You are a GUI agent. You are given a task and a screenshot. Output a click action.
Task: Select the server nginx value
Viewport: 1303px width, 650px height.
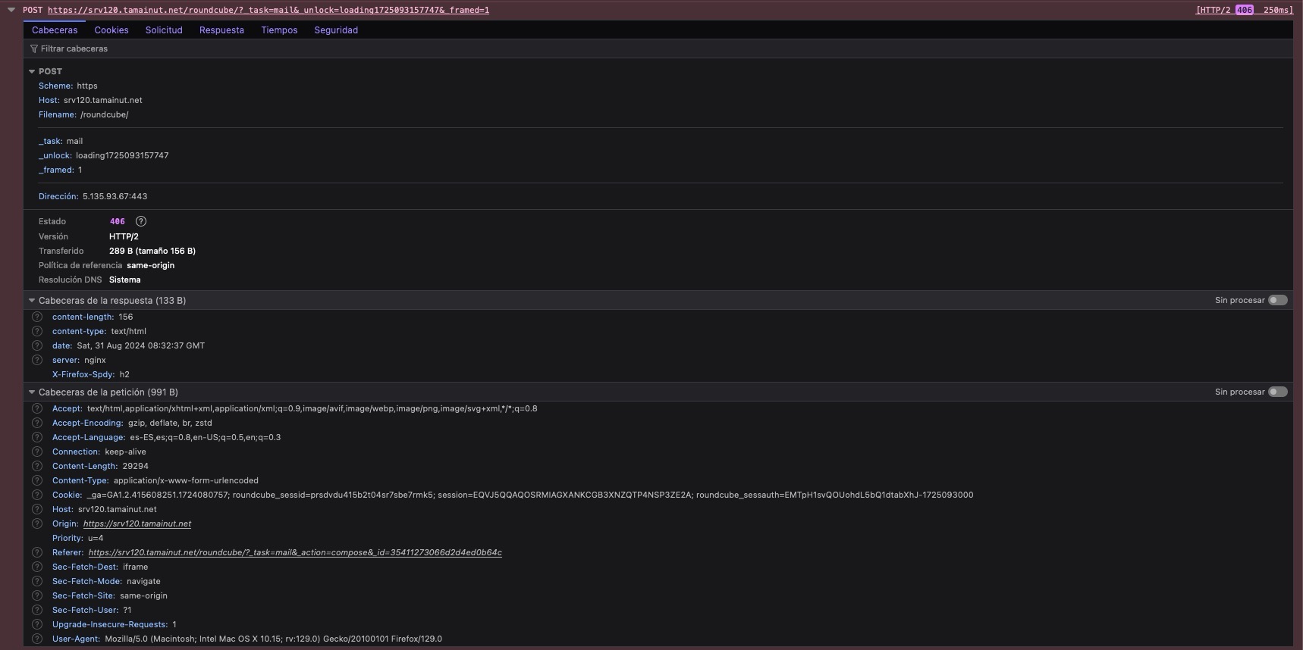tap(95, 360)
